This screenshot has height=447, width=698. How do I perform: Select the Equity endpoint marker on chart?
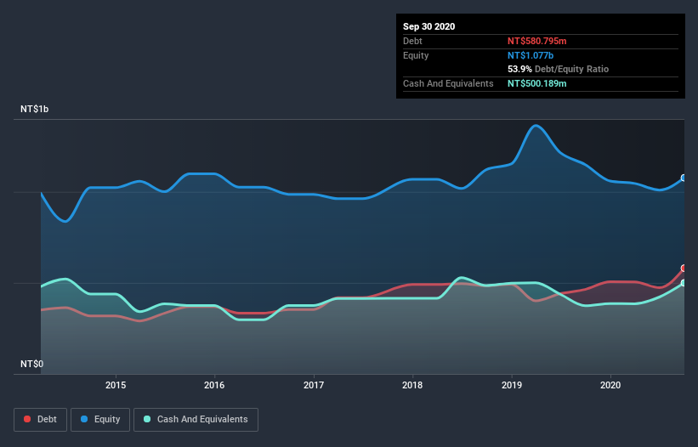click(x=684, y=178)
